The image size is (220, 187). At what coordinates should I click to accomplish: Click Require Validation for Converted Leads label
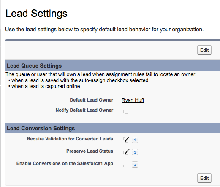(70, 139)
